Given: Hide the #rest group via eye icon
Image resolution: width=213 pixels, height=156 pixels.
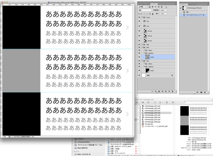Looking at the screenshot, I should pyautogui.click(x=139, y=17).
